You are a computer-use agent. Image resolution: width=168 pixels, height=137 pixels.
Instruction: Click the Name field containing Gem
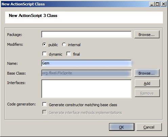click(86, 63)
